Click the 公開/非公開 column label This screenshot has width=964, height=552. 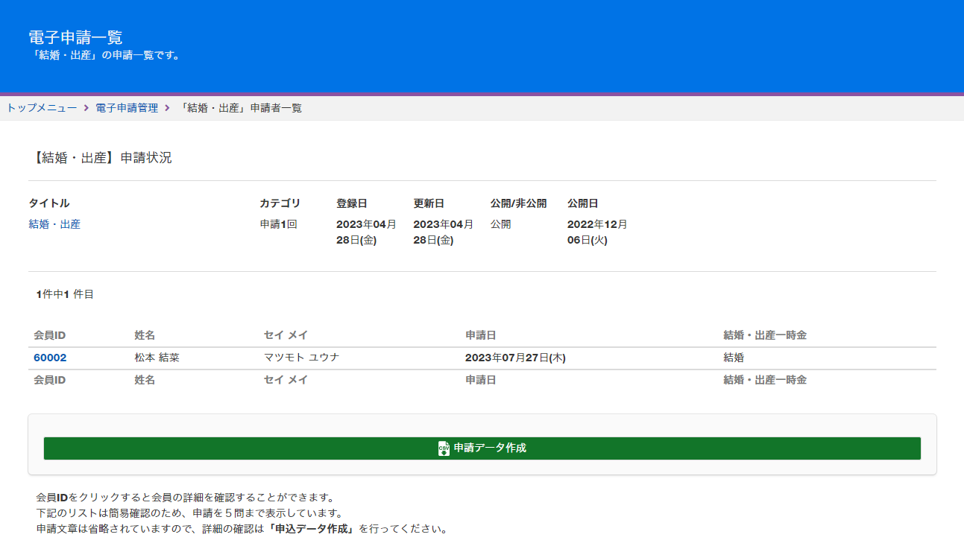pos(518,203)
